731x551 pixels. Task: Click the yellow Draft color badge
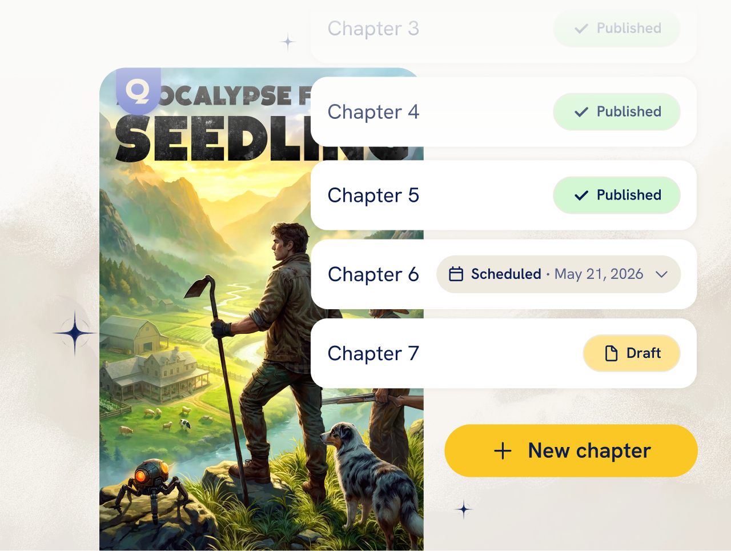(632, 353)
